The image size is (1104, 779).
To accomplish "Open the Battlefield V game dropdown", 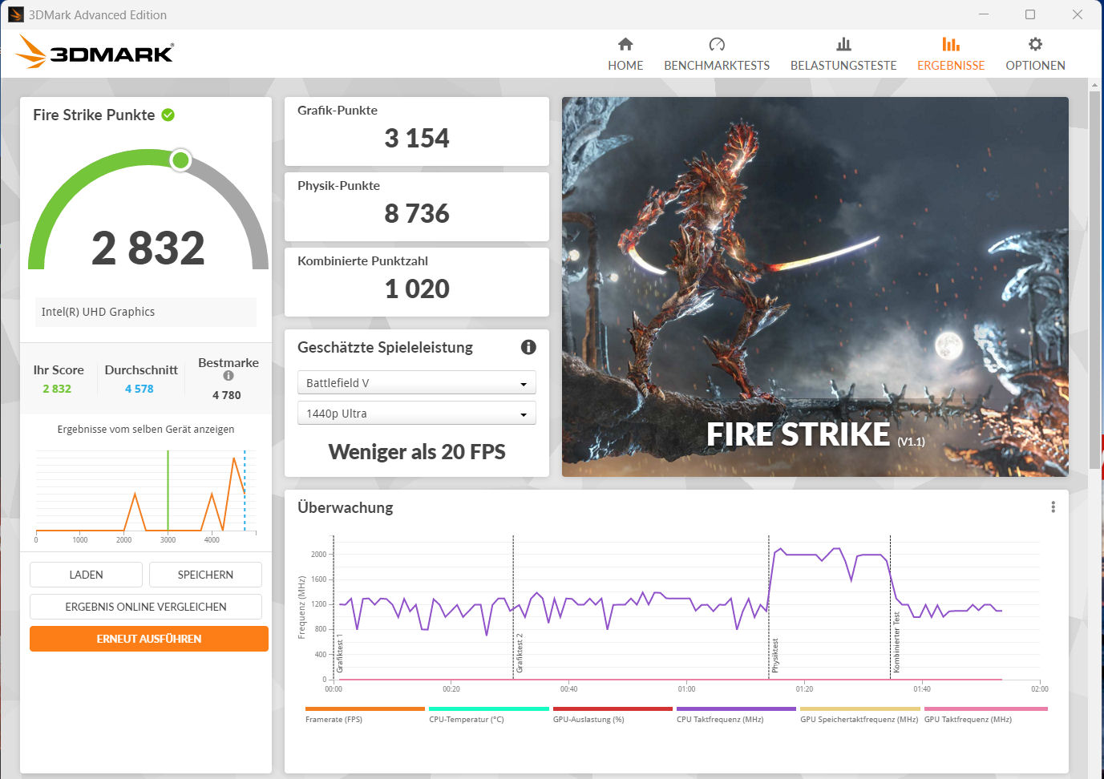I will point(417,383).
